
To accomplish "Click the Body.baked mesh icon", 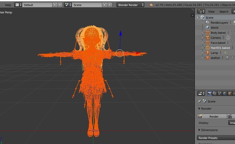I will pyautogui.click(x=207, y=32).
